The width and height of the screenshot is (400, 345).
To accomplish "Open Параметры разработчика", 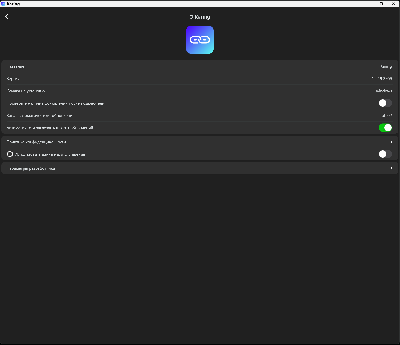I will pos(200,168).
